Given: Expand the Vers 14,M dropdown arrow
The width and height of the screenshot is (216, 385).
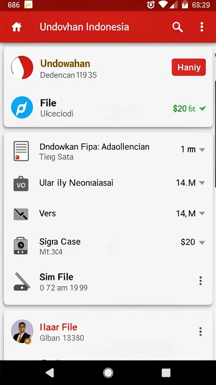Looking at the screenshot, I should (202, 214).
